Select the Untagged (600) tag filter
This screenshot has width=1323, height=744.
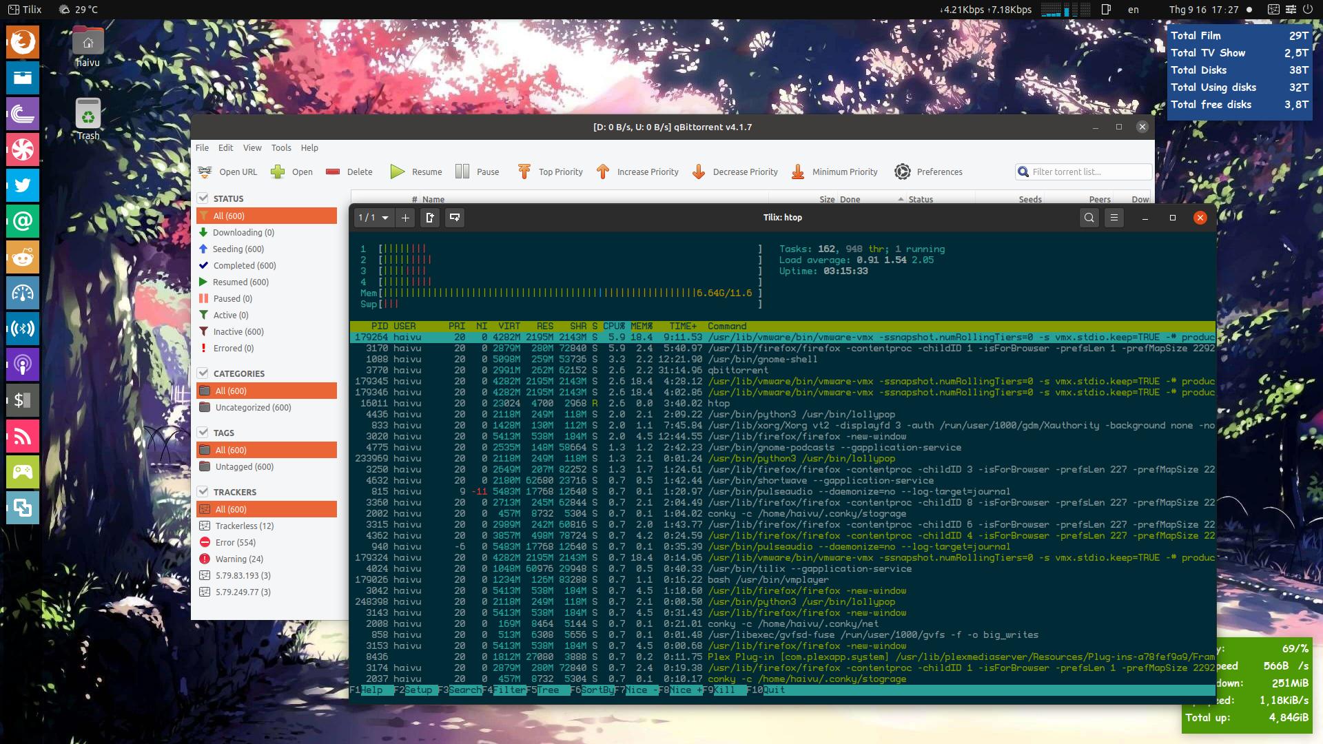point(267,466)
